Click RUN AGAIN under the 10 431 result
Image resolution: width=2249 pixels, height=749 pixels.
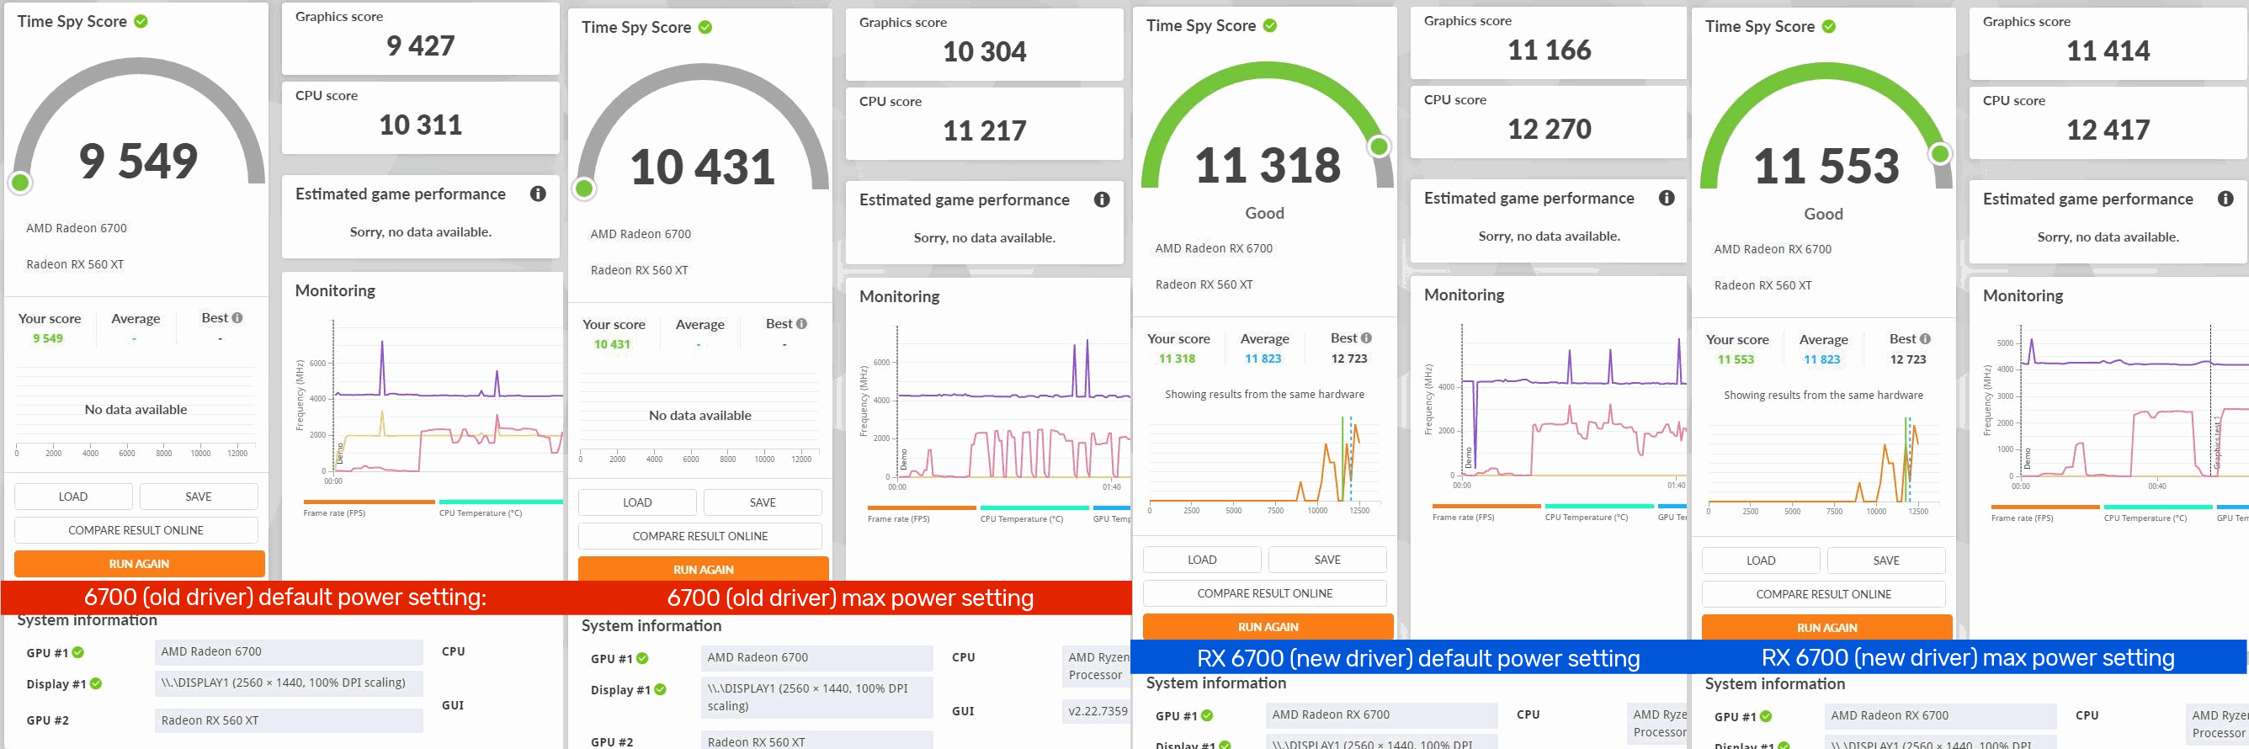coord(704,569)
